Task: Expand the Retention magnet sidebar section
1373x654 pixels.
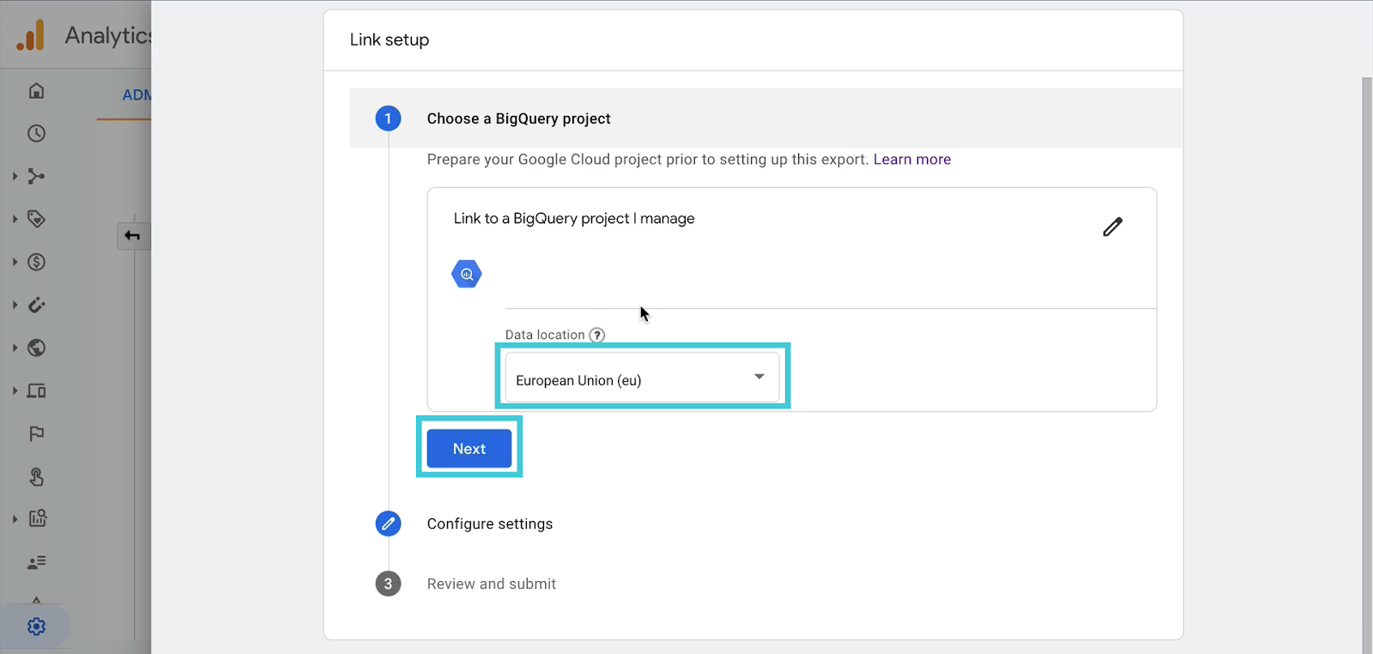Action: [x=15, y=305]
